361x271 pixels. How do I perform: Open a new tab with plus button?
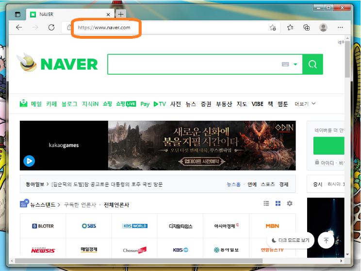click(x=121, y=14)
